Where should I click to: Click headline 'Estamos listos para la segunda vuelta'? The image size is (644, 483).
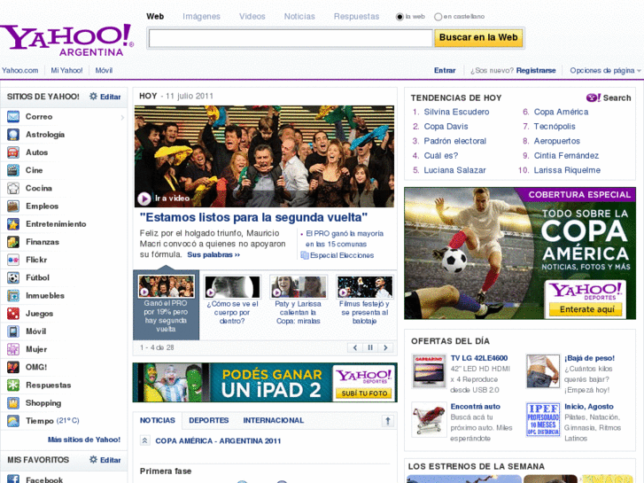click(x=253, y=217)
